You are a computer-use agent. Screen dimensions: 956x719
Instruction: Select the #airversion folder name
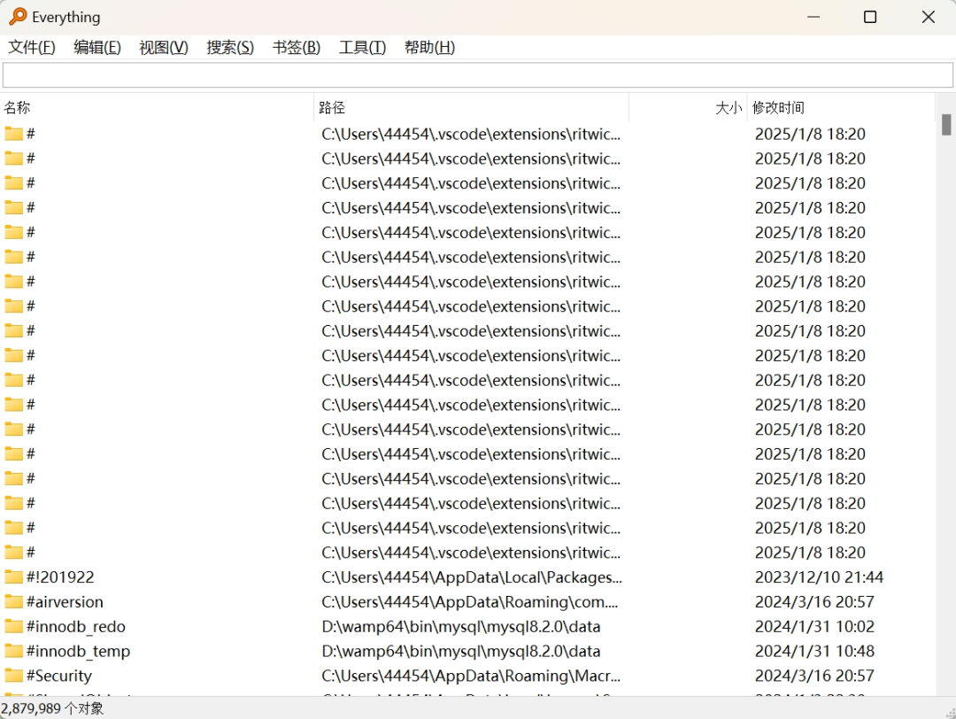tap(65, 602)
